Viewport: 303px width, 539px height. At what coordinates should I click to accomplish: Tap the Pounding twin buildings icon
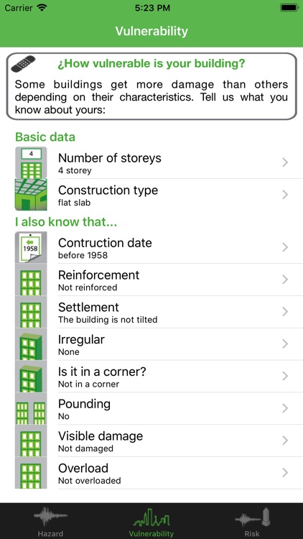[31, 408]
